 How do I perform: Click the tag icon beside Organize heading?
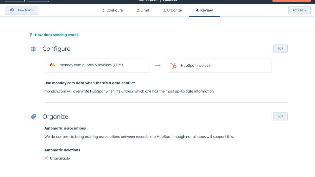33,117
